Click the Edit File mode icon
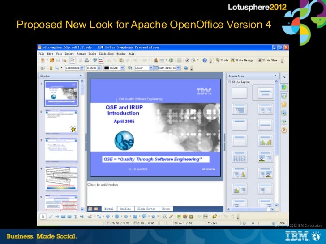This screenshot has height=244, width=326. click(x=72, y=60)
